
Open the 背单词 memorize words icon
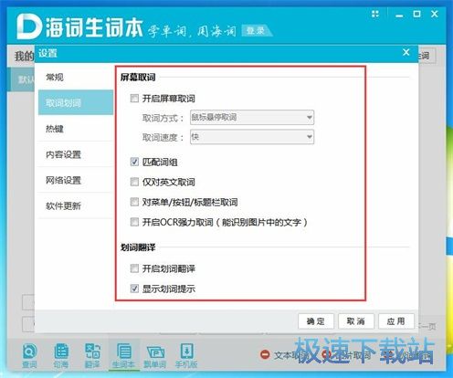coord(155,355)
